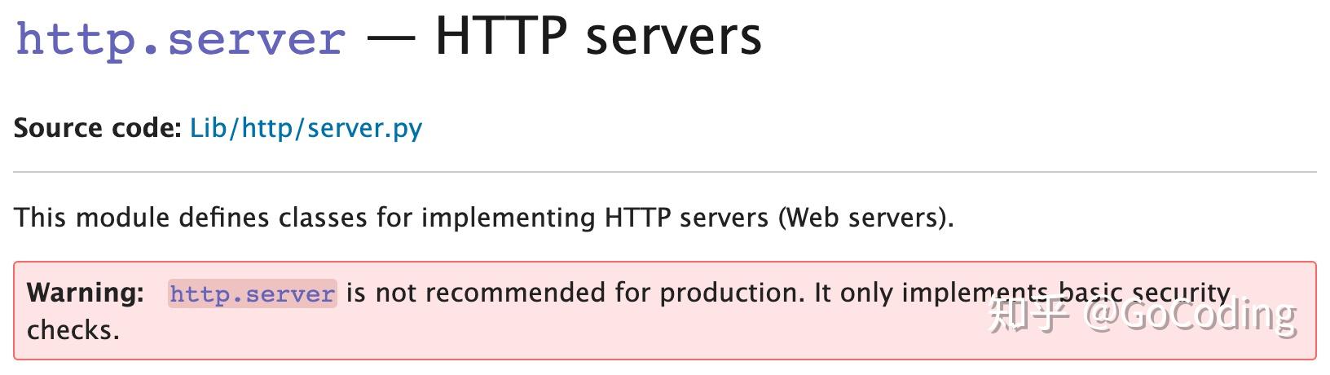The width and height of the screenshot is (1330, 375).
Task: Click the horizontal divider below Source code
Action: (665, 173)
